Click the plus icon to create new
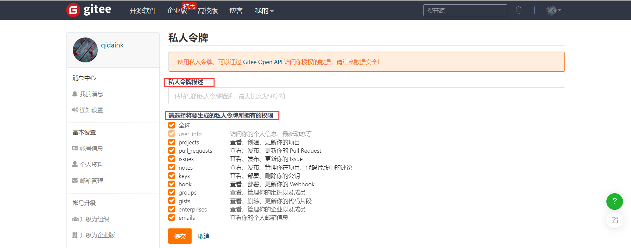The height and width of the screenshot is (248, 631). coord(534,10)
